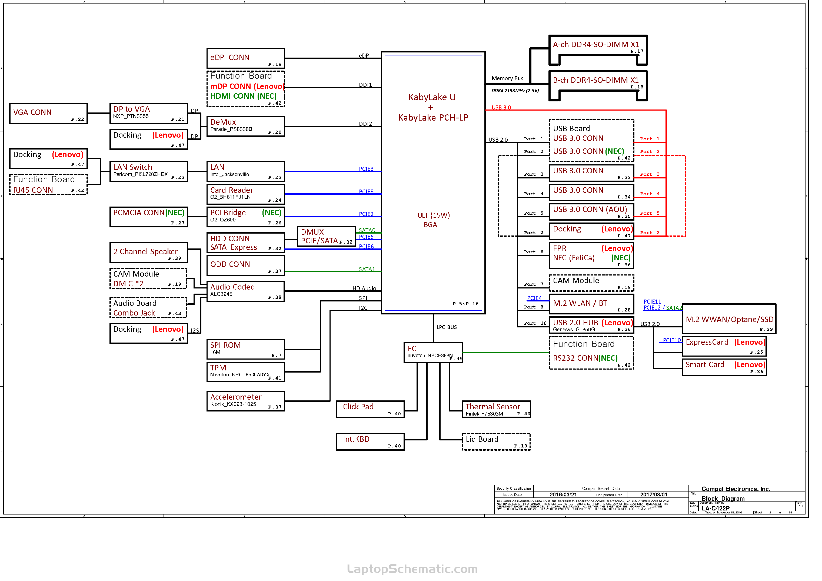Click the Compal Electronics, Inc. title
This screenshot has height=581, width=822.
click(x=736, y=489)
